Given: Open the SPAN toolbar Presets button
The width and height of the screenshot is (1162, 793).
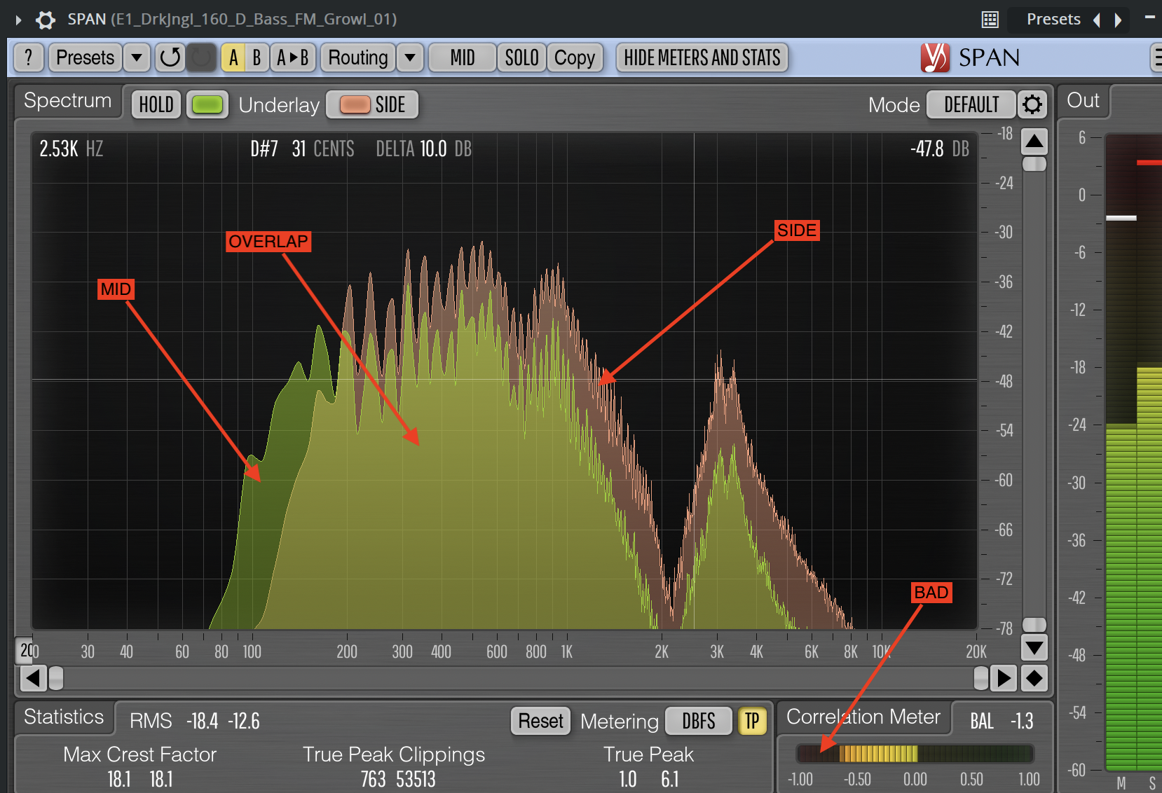Looking at the screenshot, I should pyautogui.click(x=85, y=57).
